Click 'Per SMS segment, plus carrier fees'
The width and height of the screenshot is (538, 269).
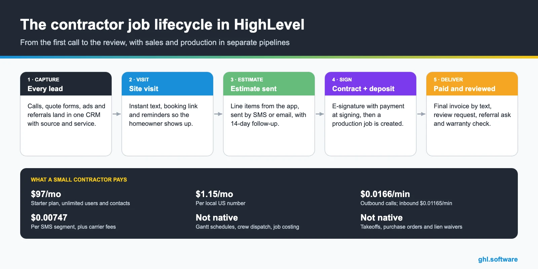coord(73,227)
